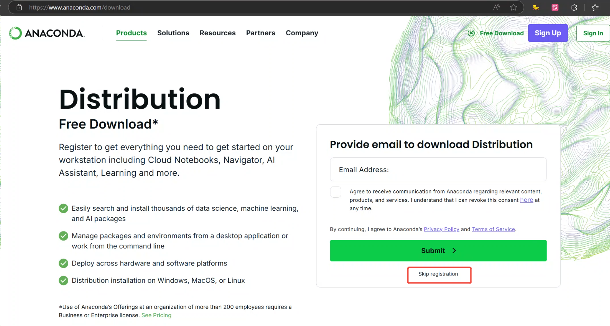Click green check beside 'Manage packages and environments'
This screenshot has width=610, height=326.
tap(63, 236)
